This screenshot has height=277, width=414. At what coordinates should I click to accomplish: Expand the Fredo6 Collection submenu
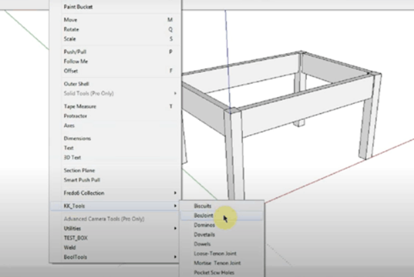click(84, 193)
